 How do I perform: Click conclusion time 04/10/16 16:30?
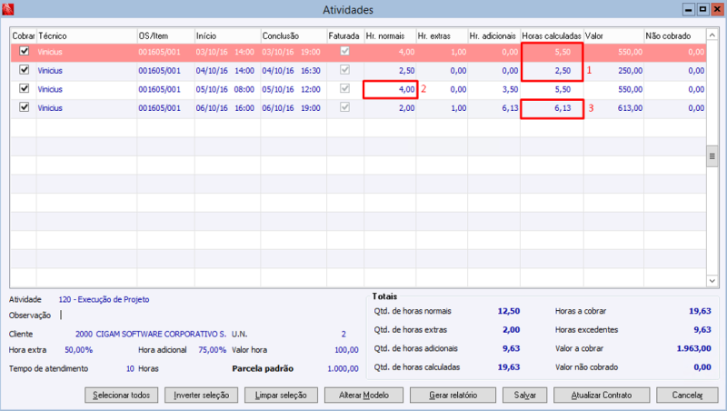pyautogui.click(x=291, y=71)
